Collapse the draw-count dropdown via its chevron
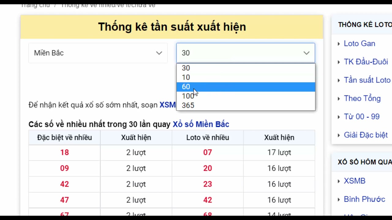The height and width of the screenshot is (220, 392). (x=306, y=53)
